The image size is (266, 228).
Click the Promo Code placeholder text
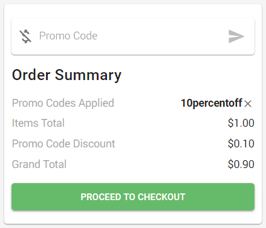68,36
